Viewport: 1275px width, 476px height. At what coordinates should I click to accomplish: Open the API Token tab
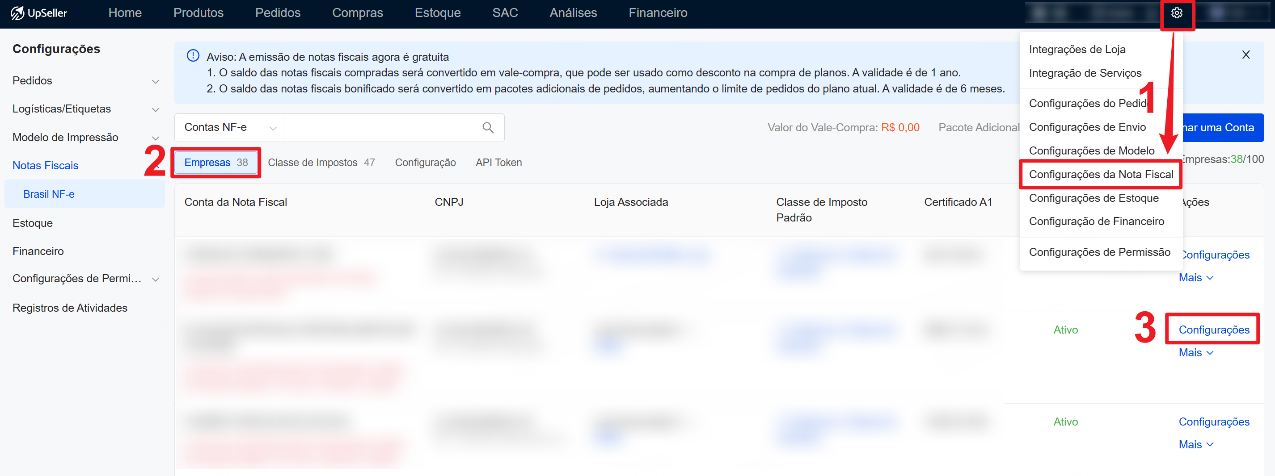pos(498,163)
